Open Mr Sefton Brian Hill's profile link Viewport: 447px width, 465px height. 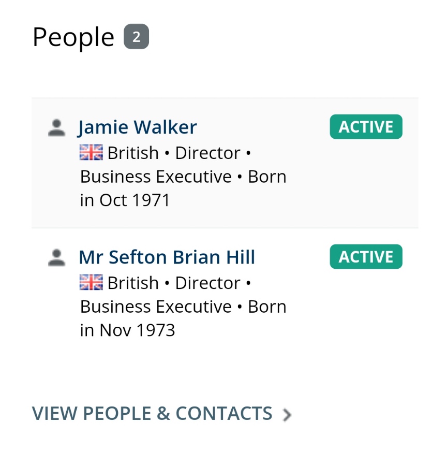point(167,257)
